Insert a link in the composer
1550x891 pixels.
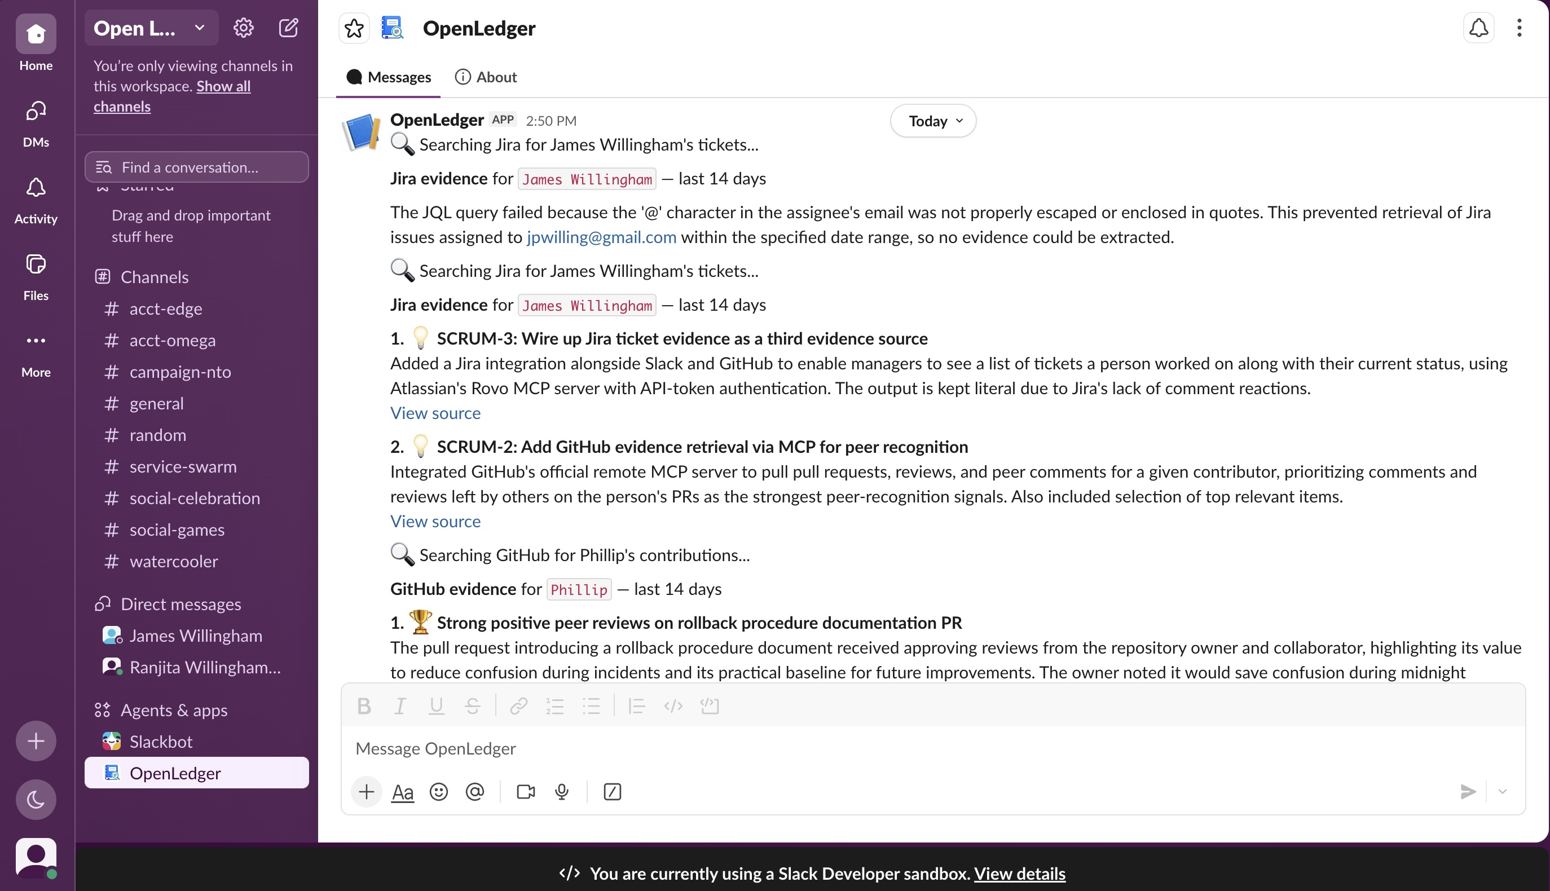point(519,705)
